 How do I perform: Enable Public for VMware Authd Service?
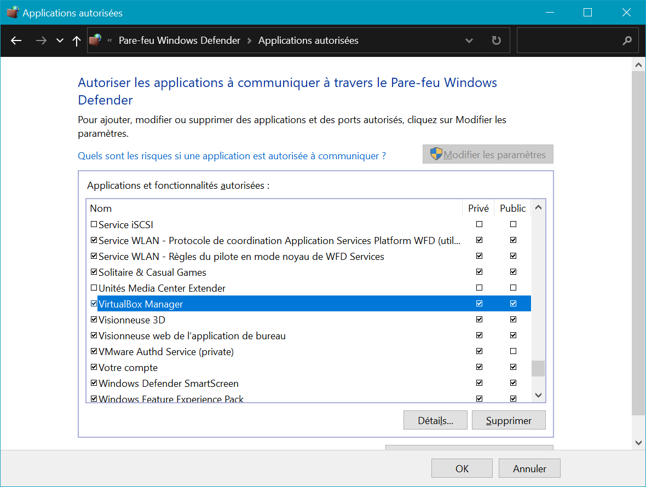point(513,351)
